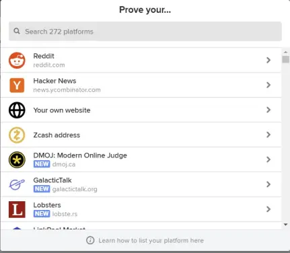Open the Zcash address row chevron
The width and height of the screenshot is (290, 253).
[x=268, y=135]
